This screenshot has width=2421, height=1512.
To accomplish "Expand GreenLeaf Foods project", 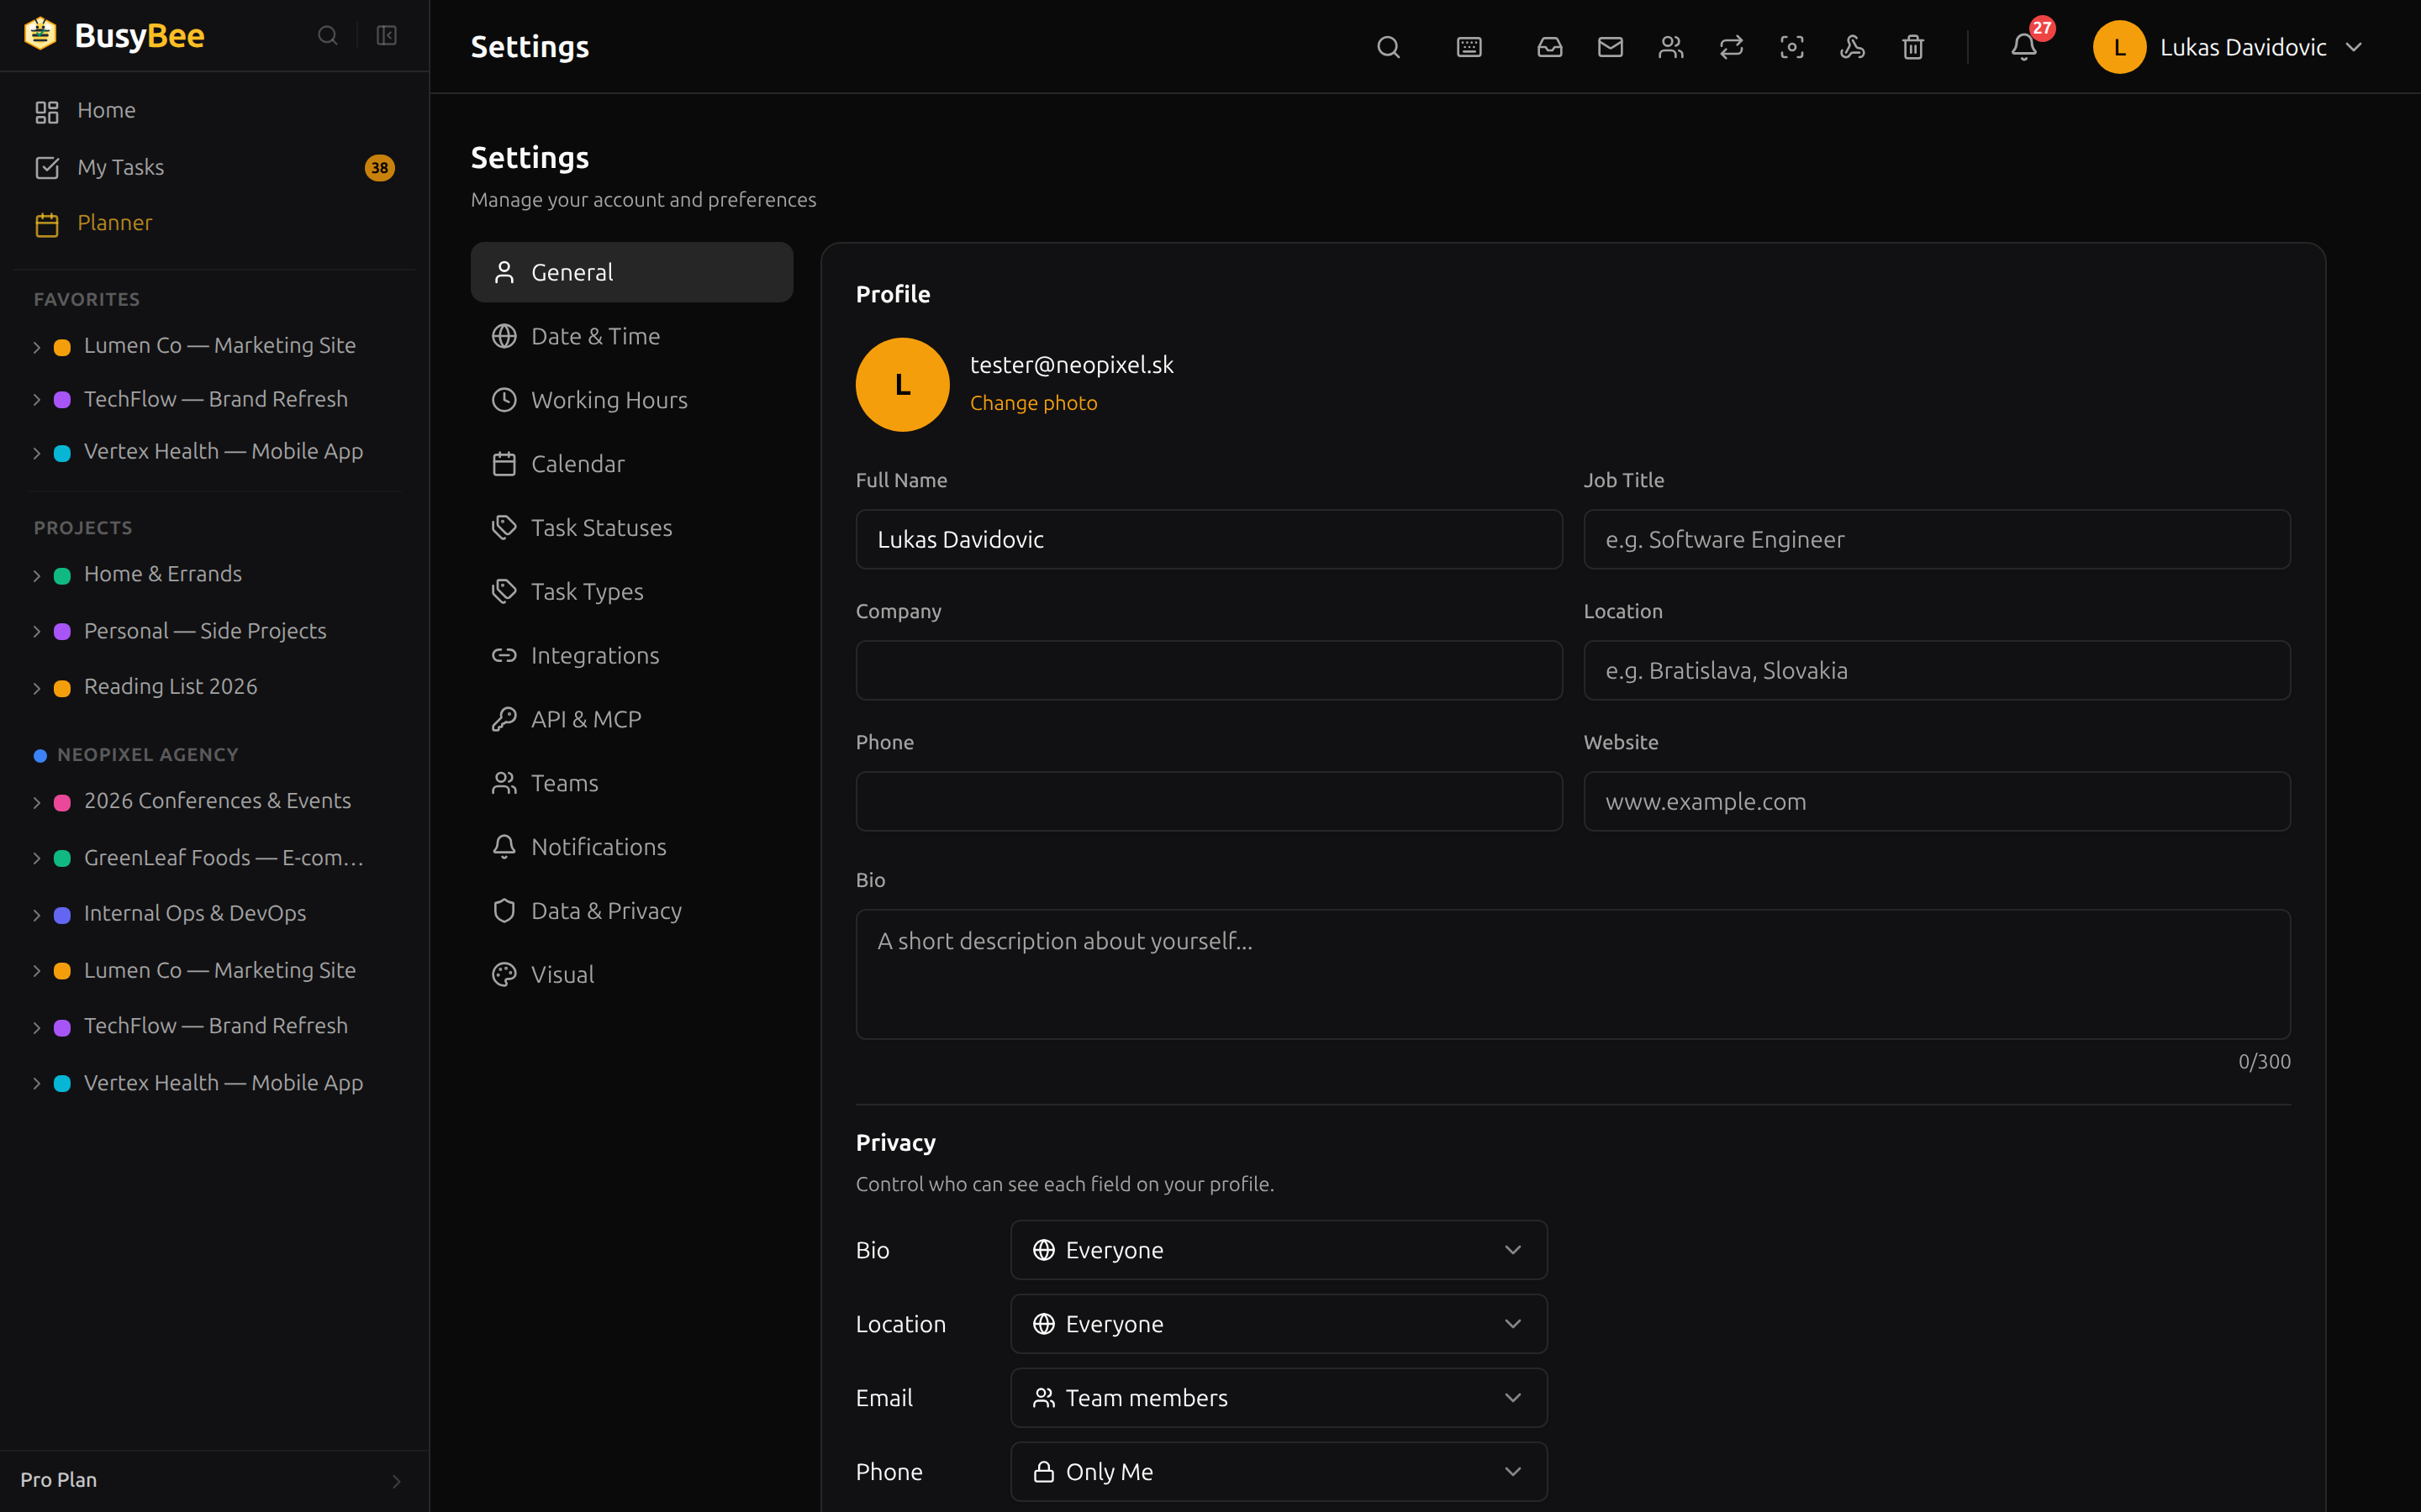I will (x=37, y=859).
